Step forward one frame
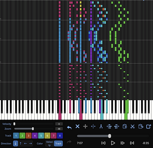 click(123, 143)
